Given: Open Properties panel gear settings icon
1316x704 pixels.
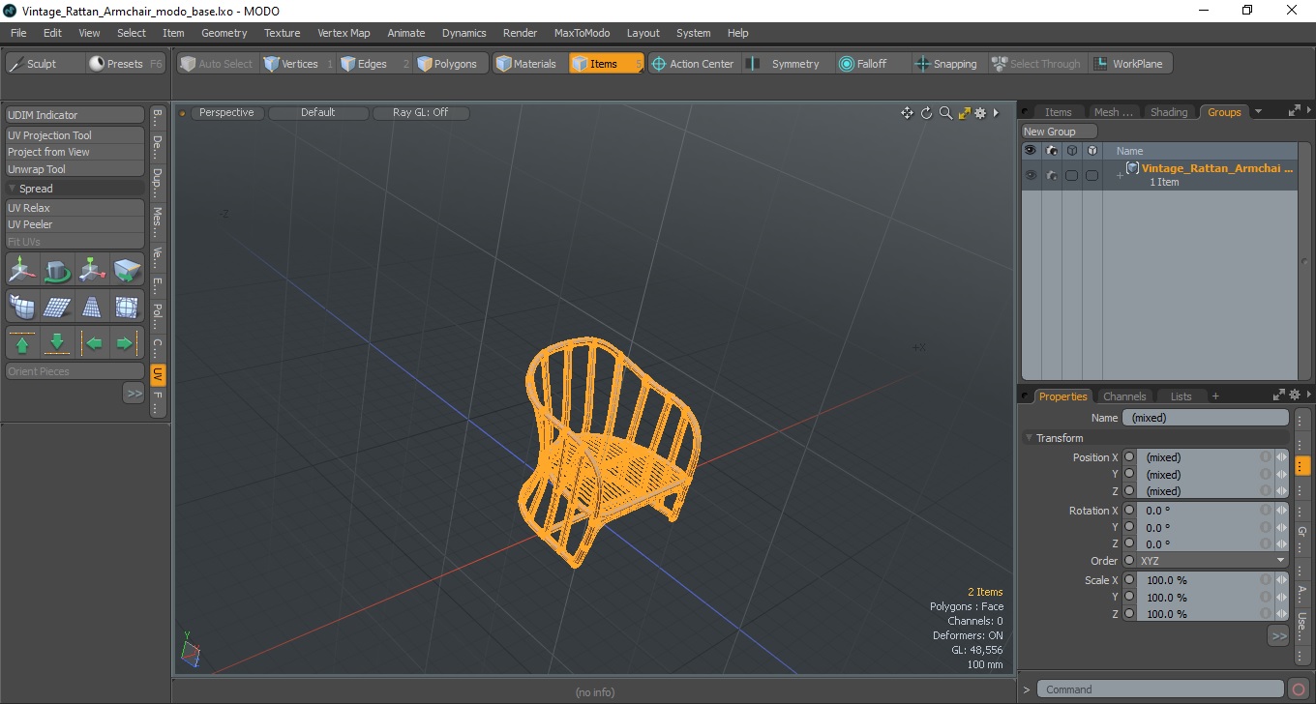Looking at the screenshot, I should 1295,395.
